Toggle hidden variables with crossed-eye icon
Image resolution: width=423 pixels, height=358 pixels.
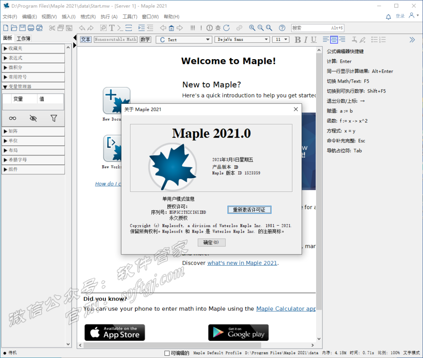tap(33, 118)
